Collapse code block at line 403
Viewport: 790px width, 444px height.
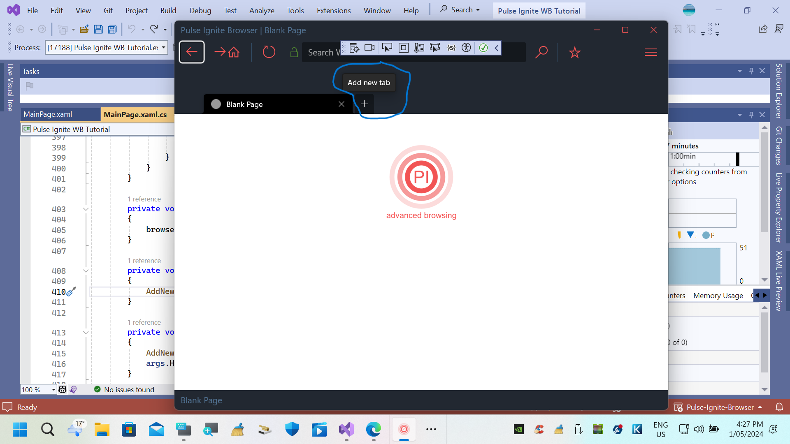[86, 209]
